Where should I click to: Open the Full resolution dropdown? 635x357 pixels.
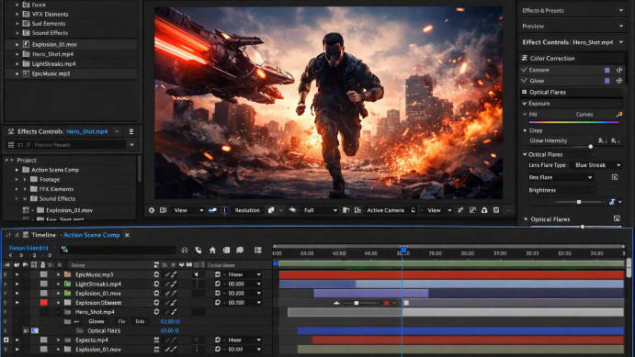pos(320,210)
